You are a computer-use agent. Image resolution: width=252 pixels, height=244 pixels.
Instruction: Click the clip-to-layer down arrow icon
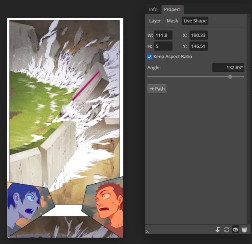[x=218, y=229]
